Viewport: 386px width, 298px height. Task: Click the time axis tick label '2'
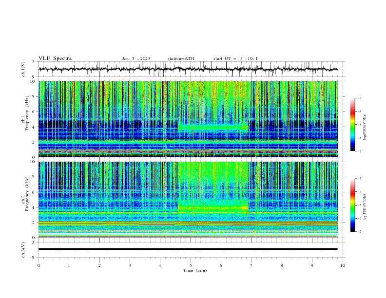[99, 265]
